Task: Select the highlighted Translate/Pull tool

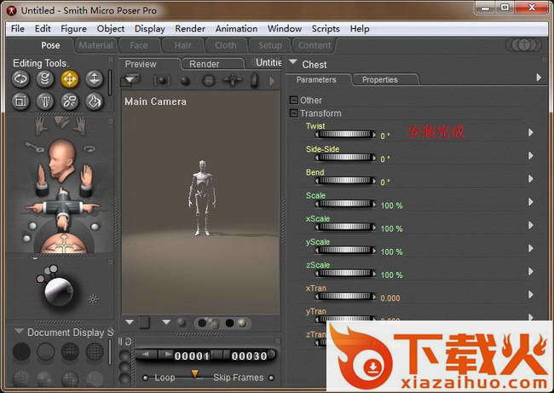Action: (69, 78)
